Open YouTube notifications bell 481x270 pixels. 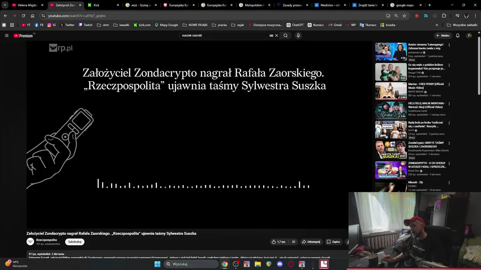(x=458, y=36)
